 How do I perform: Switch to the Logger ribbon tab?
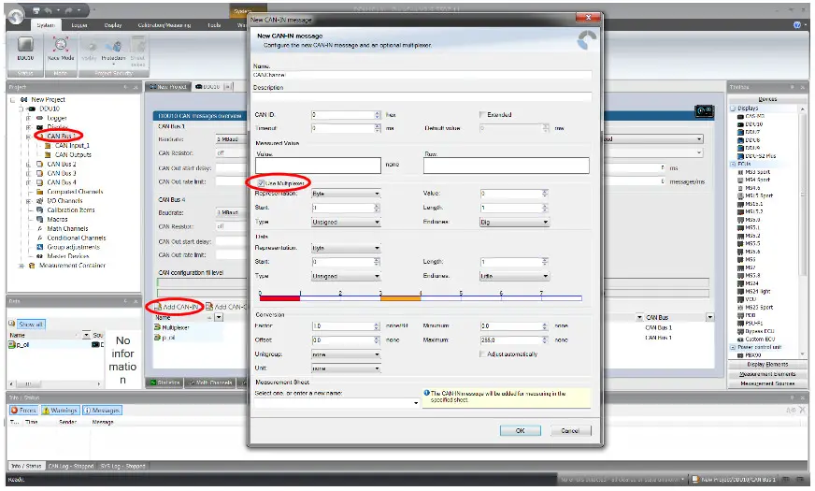(x=79, y=25)
